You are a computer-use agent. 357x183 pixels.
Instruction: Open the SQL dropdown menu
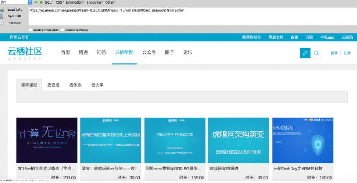49,2
